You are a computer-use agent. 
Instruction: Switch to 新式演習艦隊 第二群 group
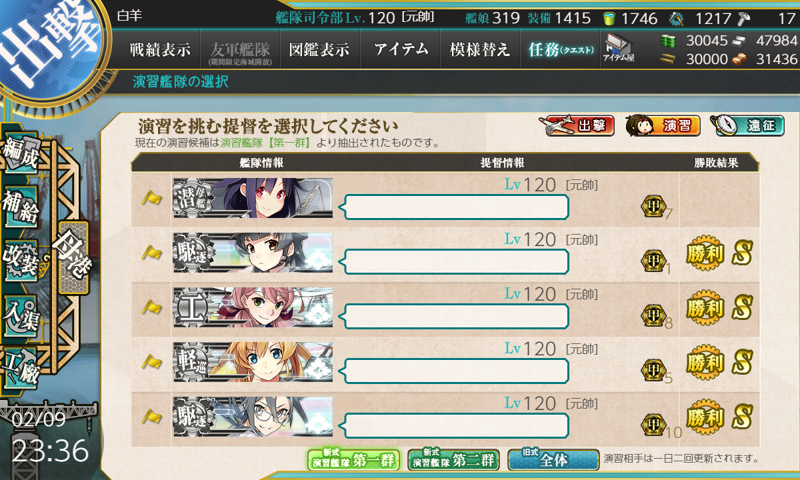coord(453,459)
